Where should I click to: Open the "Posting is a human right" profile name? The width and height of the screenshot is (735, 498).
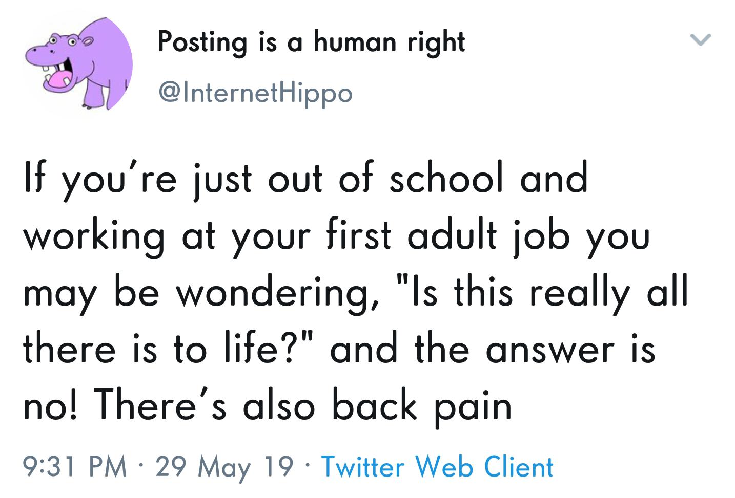click(x=311, y=41)
